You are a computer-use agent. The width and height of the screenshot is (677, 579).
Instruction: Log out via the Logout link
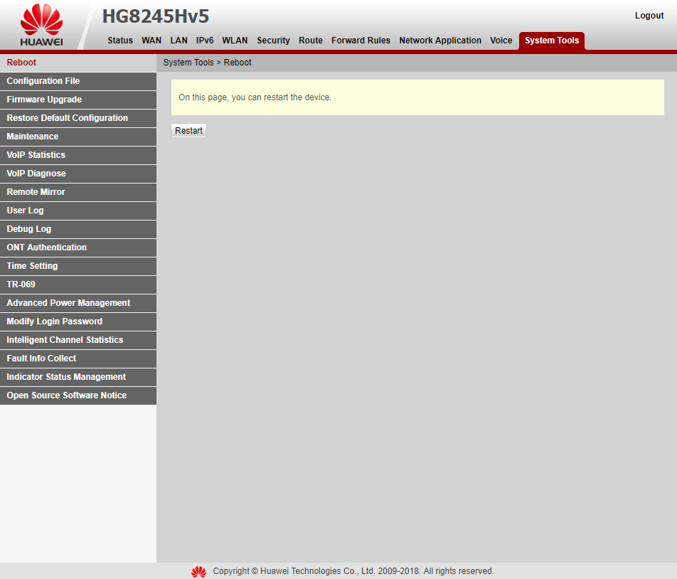[x=649, y=16]
